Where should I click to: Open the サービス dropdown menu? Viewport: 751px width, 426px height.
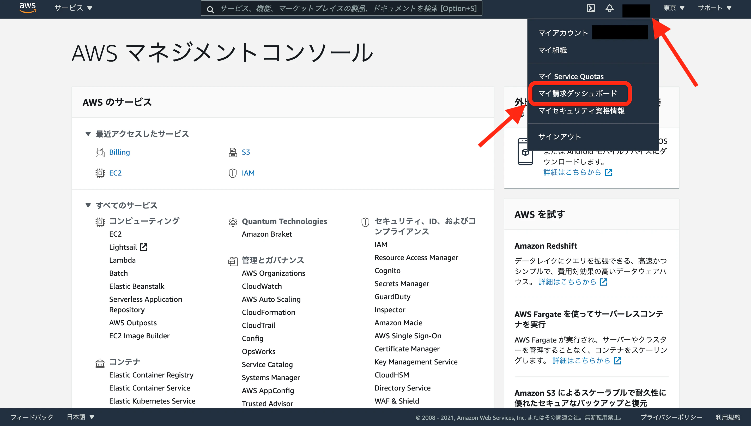pos(73,8)
